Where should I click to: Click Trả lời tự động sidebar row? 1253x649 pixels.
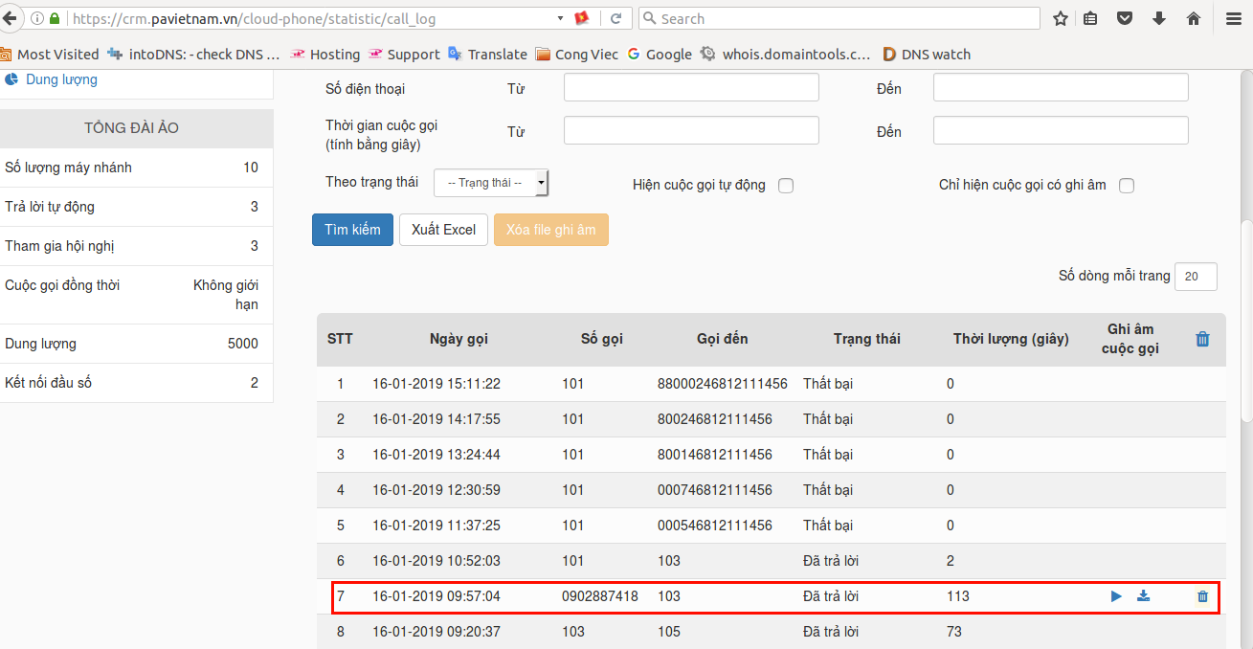[136, 207]
